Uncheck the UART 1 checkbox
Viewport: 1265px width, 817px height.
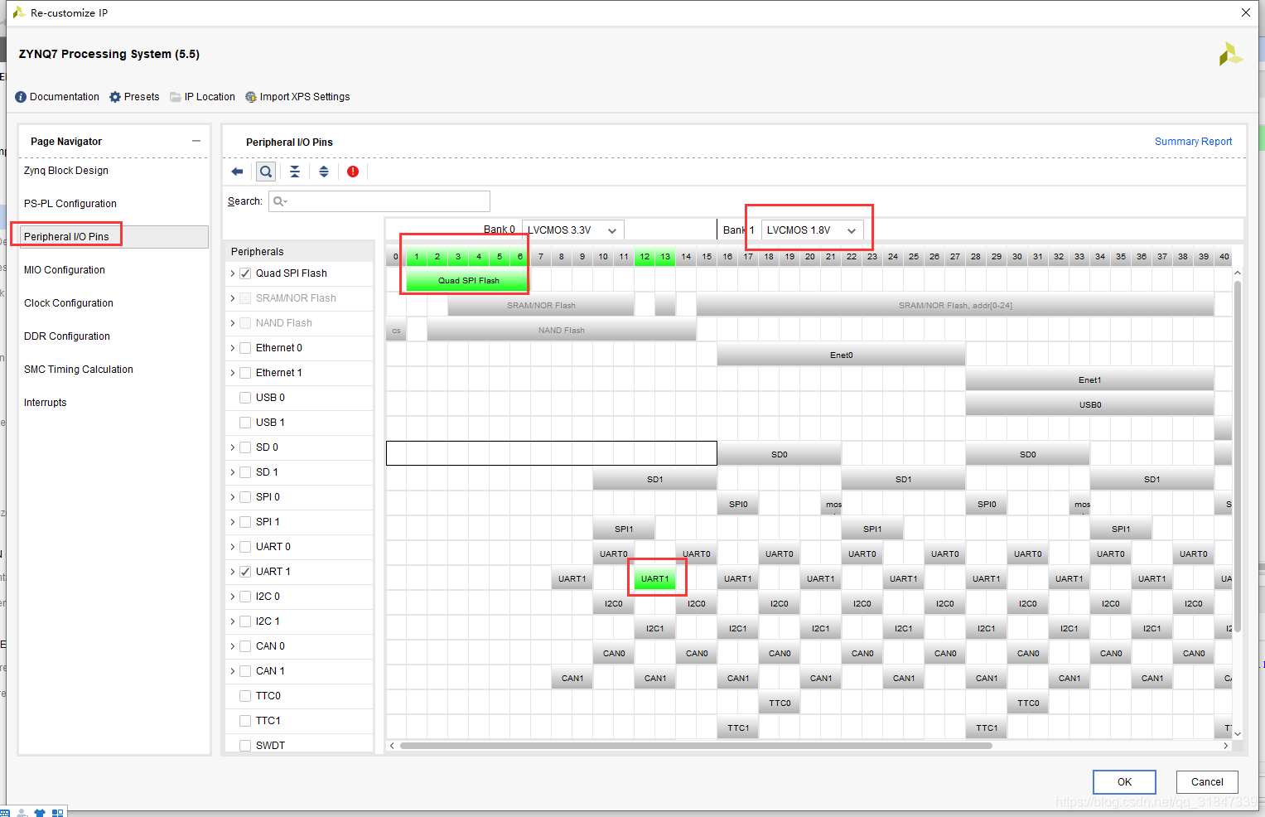point(245,572)
